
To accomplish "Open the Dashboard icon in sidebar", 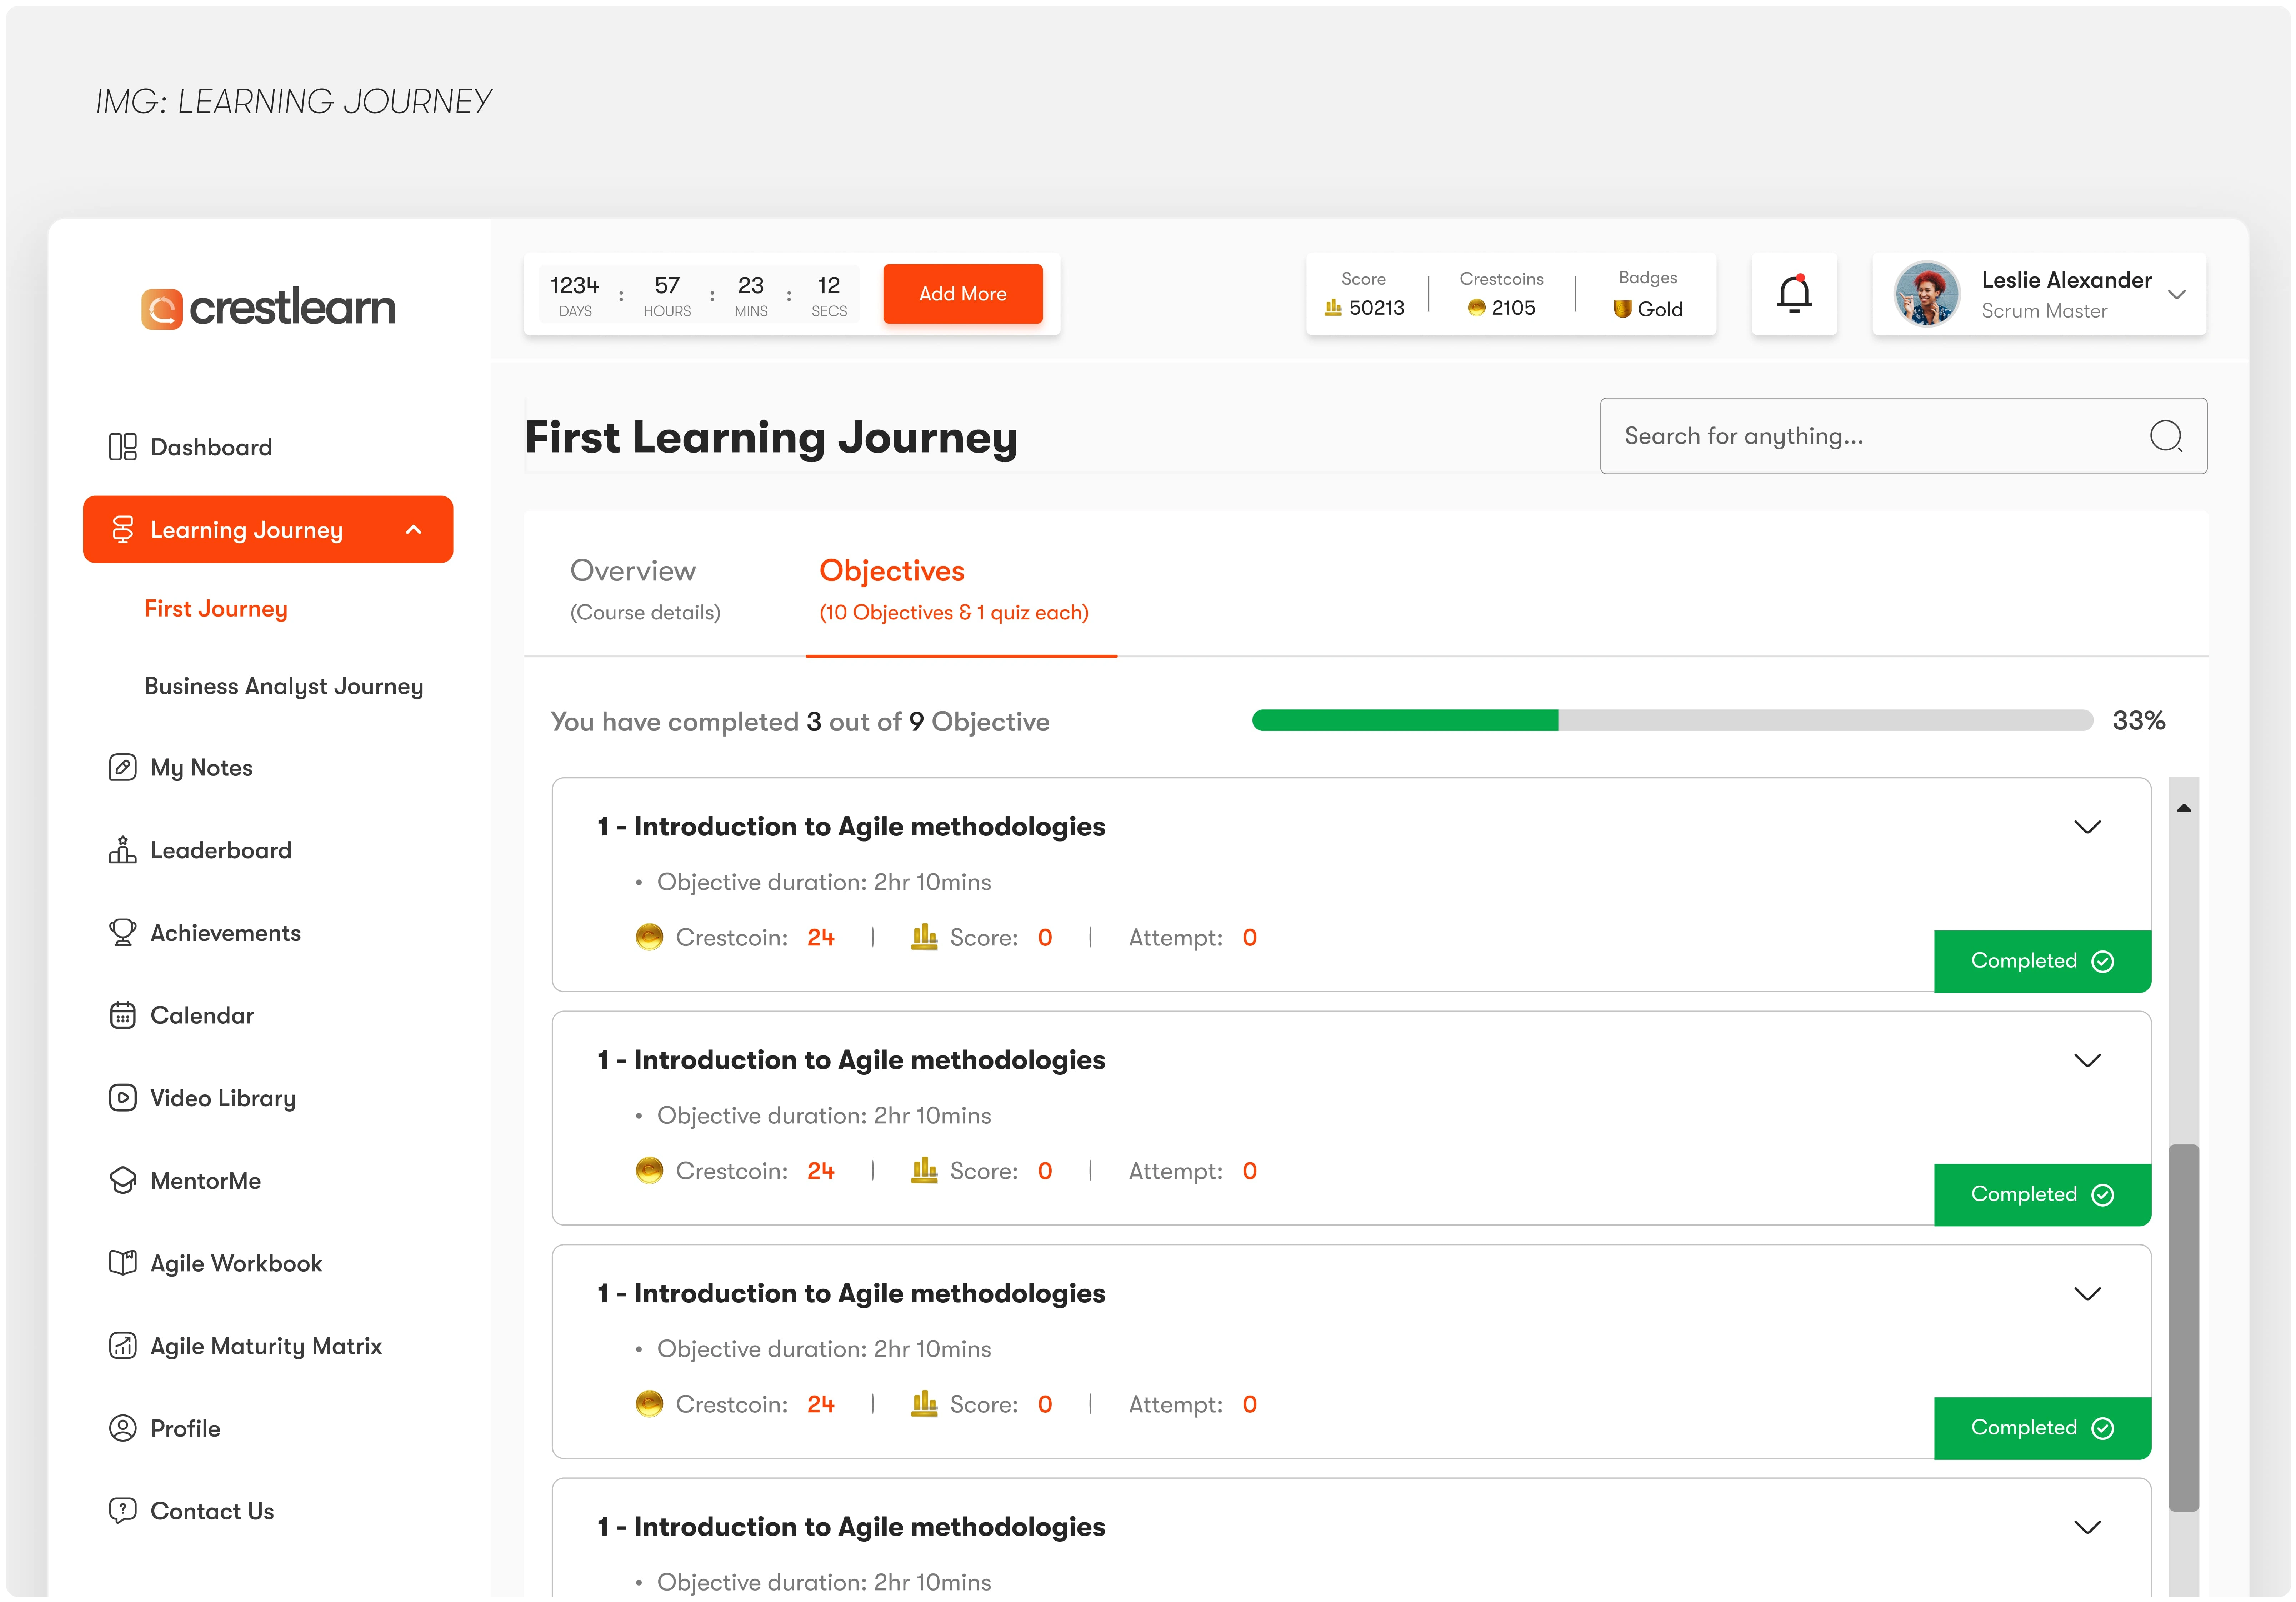I will pos(122,447).
